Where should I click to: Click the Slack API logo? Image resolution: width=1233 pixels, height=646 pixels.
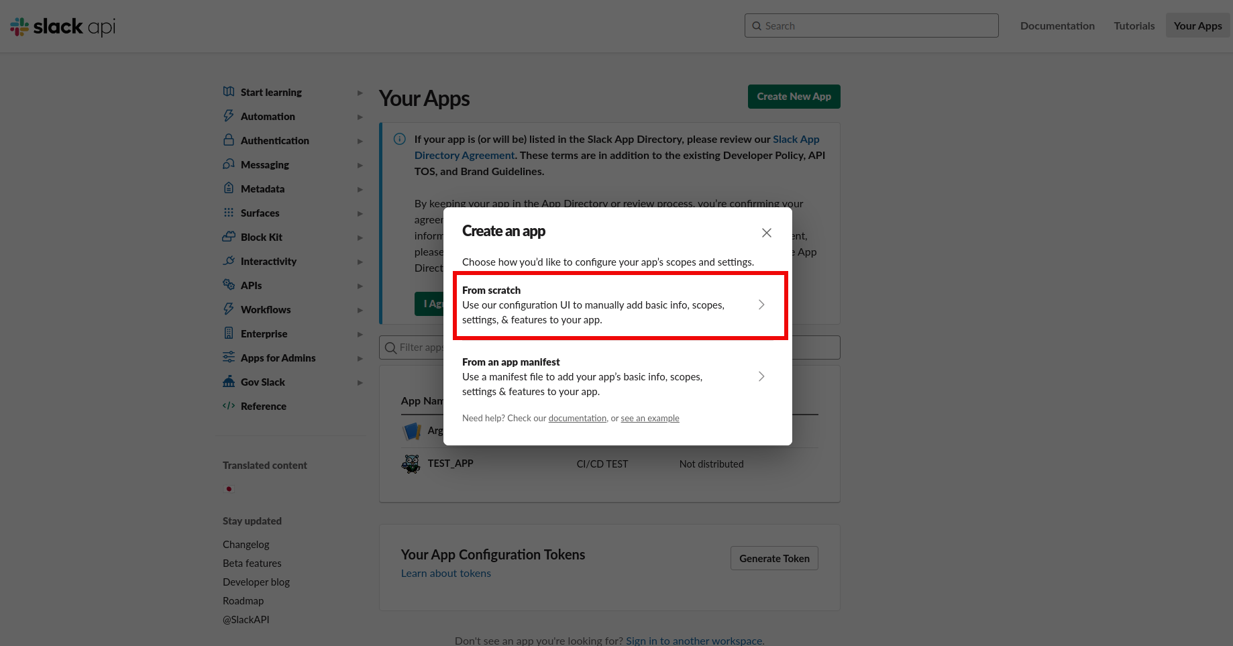point(62,26)
